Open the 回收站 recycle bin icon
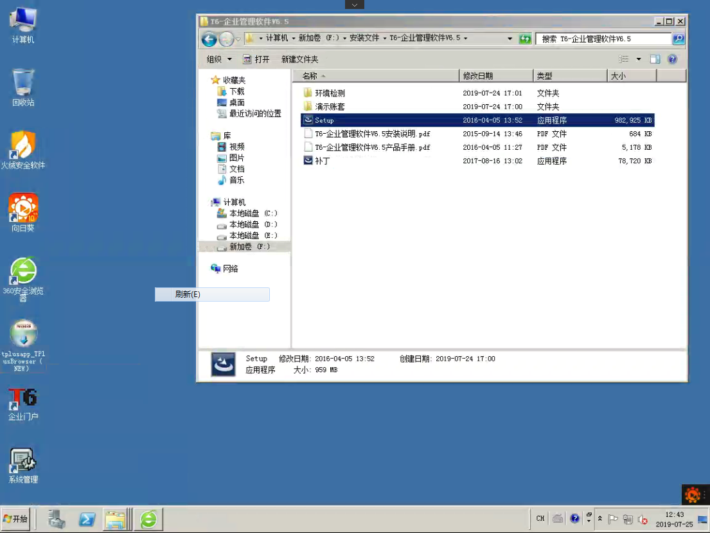The image size is (710, 533). [23, 87]
